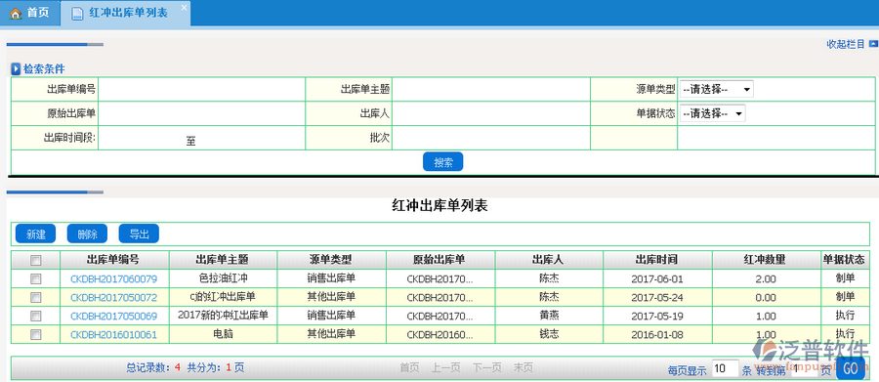Screen dimensions: 879x382
Task: Switch to the 首页 tab
Action: point(29,13)
